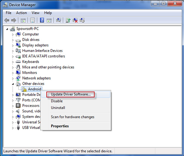Select the Android device row
This screenshot has width=184, height=156.
[32, 89]
